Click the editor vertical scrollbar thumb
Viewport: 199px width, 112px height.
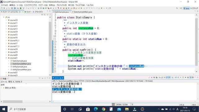coord(196,42)
